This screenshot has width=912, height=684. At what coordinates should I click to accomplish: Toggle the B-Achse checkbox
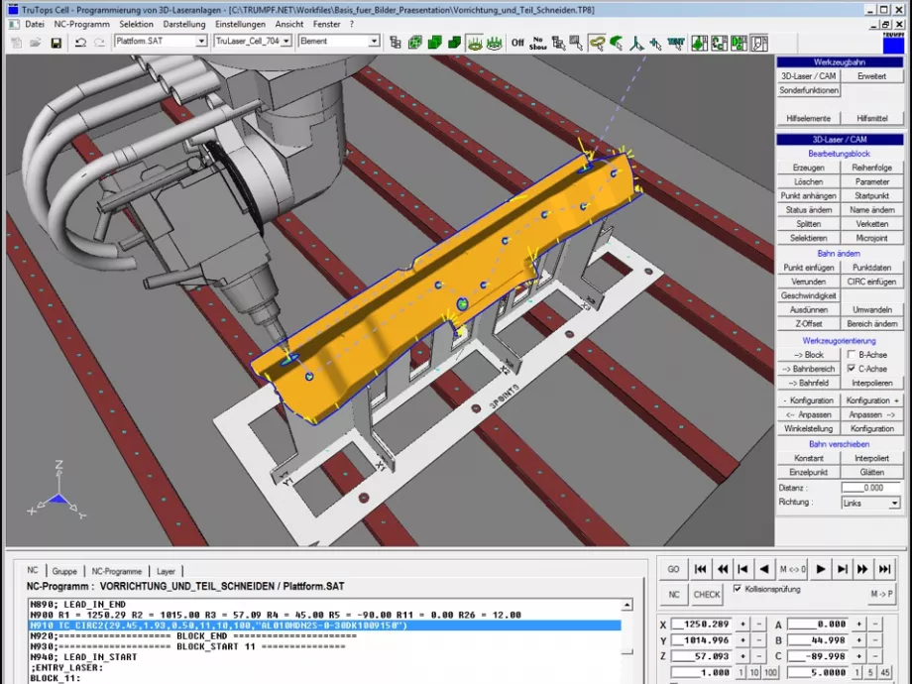pyautogui.click(x=852, y=354)
